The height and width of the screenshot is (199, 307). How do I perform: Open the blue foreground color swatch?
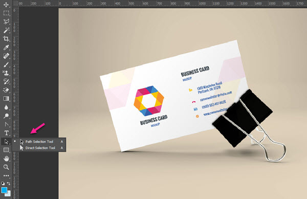(4, 190)
